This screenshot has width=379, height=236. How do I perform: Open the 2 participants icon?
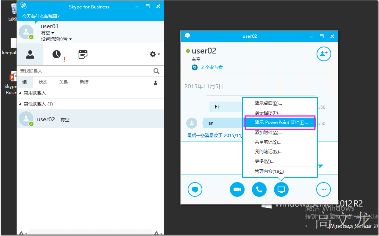195,67
